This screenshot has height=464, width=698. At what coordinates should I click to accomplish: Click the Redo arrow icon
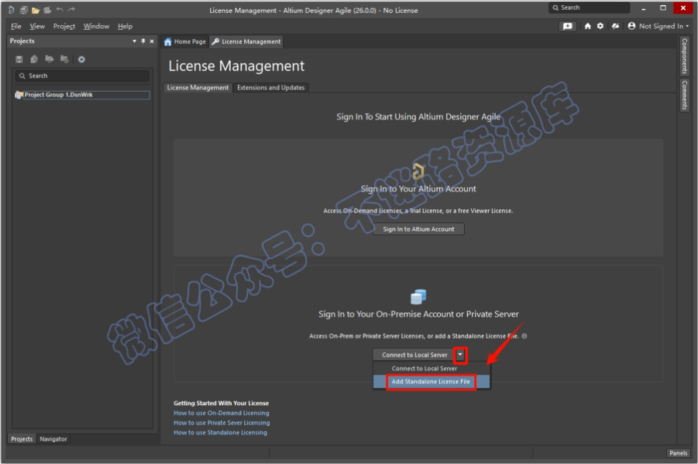tap(71, 9)
